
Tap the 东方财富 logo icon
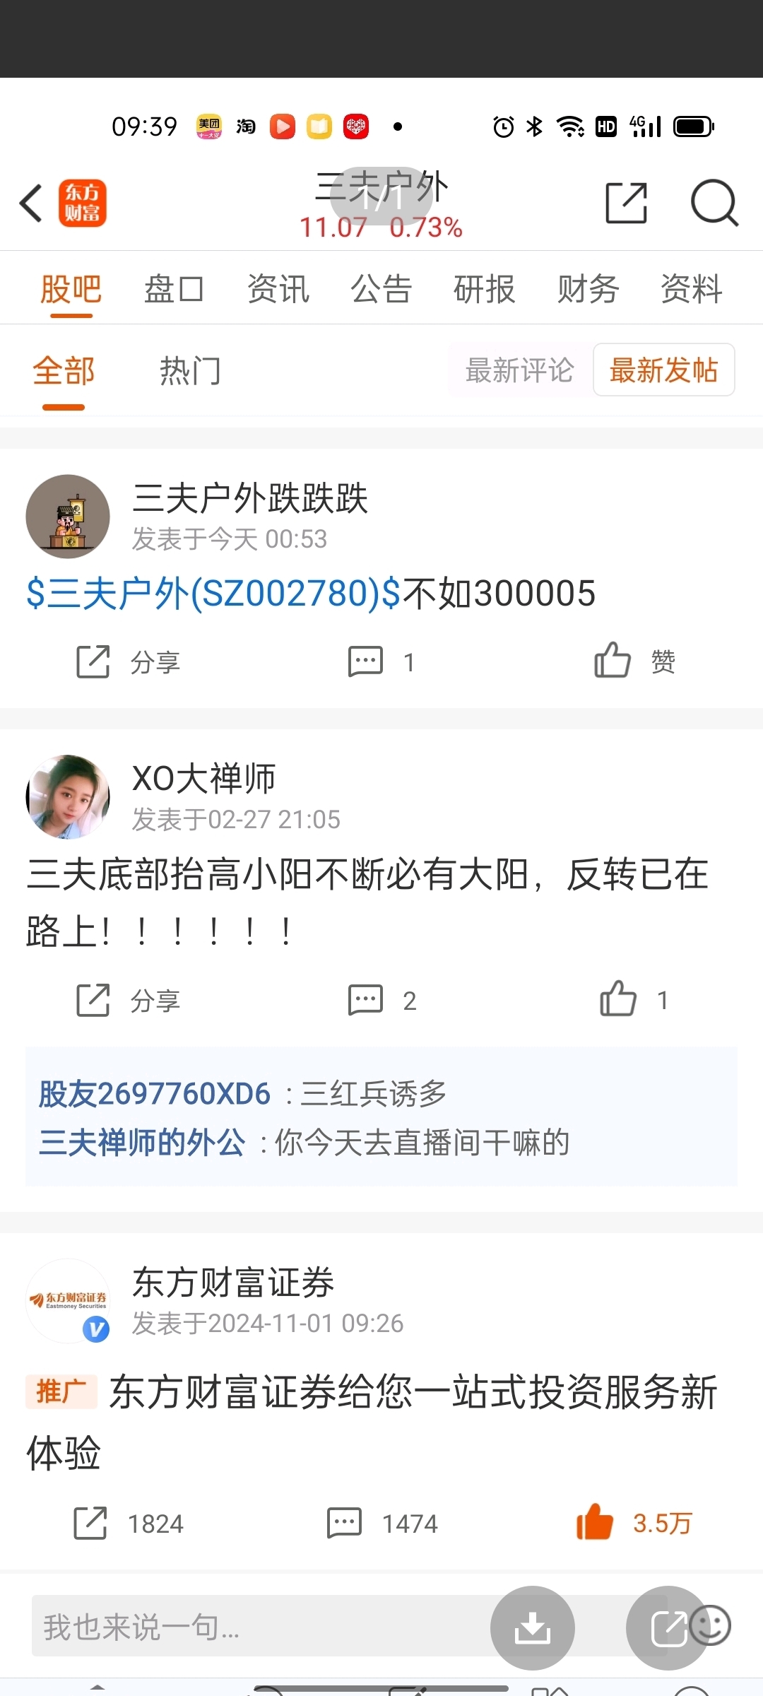click(82, 204)
